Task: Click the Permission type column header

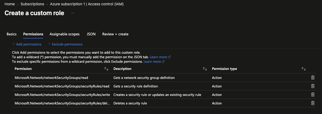Action: 225,69
